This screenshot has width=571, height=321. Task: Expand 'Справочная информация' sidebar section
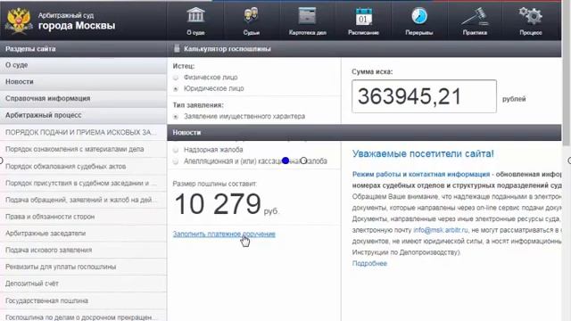(x=83, y=99)
